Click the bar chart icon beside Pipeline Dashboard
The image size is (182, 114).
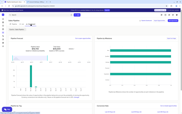(x=140, y=21)
